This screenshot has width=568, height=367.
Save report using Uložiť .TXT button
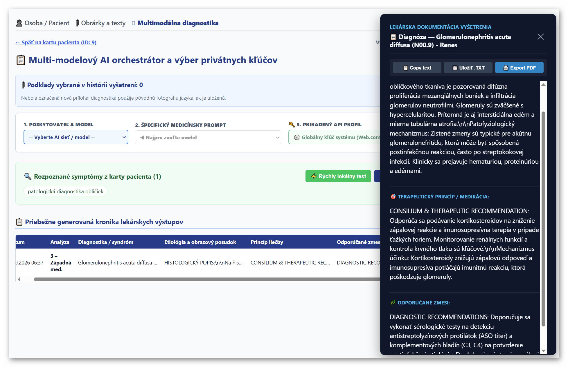(468, 67)
